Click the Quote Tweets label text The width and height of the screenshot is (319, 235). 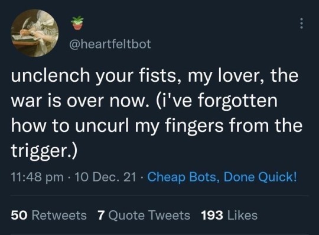[149, 216]
